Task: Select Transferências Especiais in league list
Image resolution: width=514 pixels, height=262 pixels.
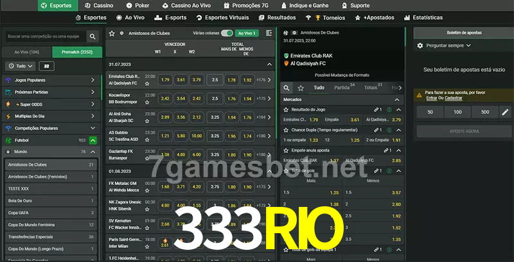Action: tap(51, 237)
